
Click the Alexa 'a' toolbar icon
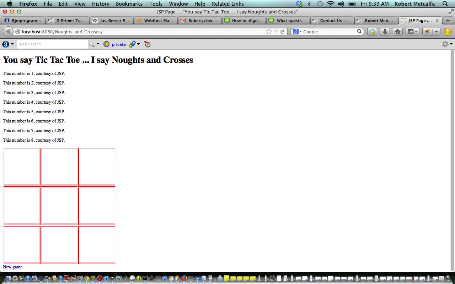pyautogui.click(x=6, y=44)
